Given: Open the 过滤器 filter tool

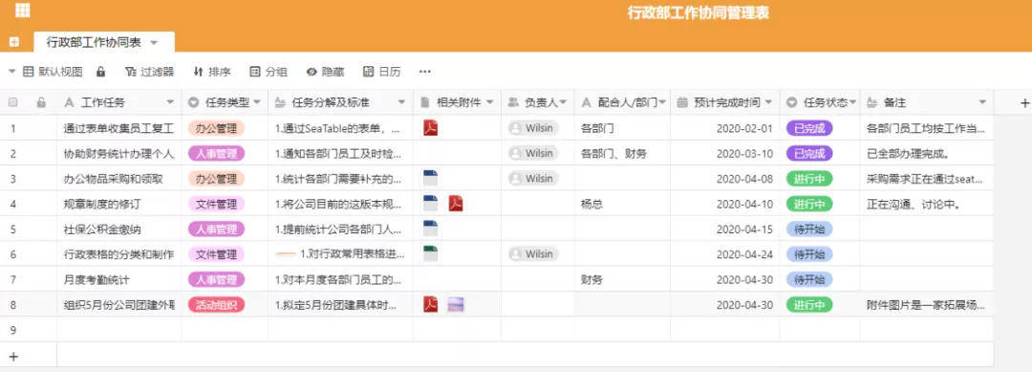Looking at the screenshot, I should click(149, 72).
